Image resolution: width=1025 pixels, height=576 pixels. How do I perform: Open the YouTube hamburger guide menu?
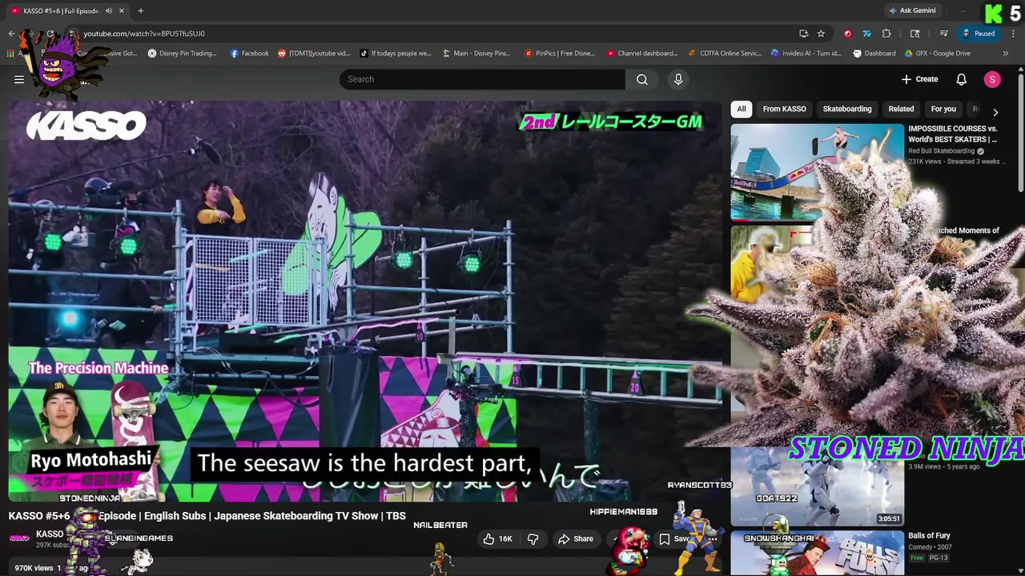[x=19, y=79]
